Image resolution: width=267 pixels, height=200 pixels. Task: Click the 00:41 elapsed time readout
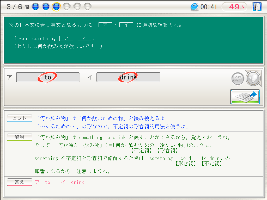click(209, 7)
